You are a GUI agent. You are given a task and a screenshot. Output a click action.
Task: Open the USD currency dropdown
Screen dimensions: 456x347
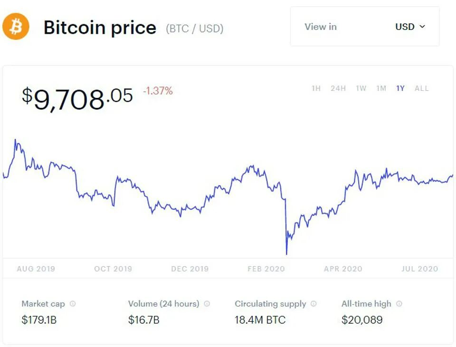tap(410, 27)
